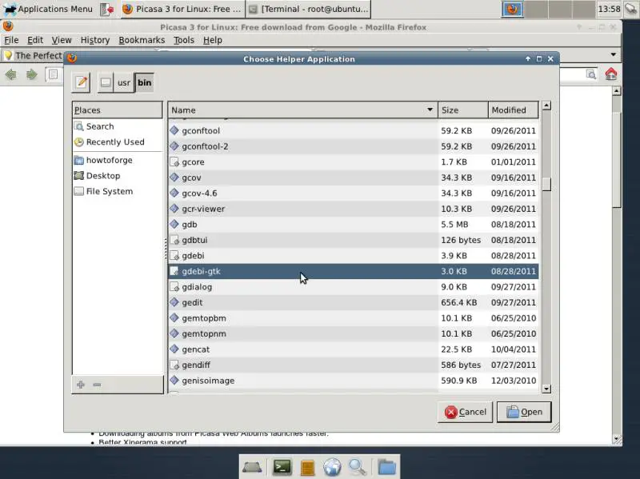Open Firefox History menu

pos(95,40)
